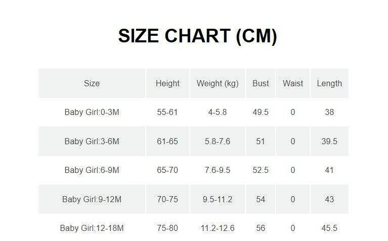Viewport: 388px width, 241px height.
Task: Click the 39.5 length value
Action: 329,142
